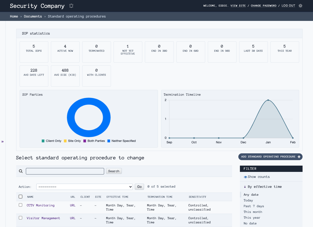Go to Documents breadcrumb
The width and height of the screenshot is (313, 227).
coord(33,16)
